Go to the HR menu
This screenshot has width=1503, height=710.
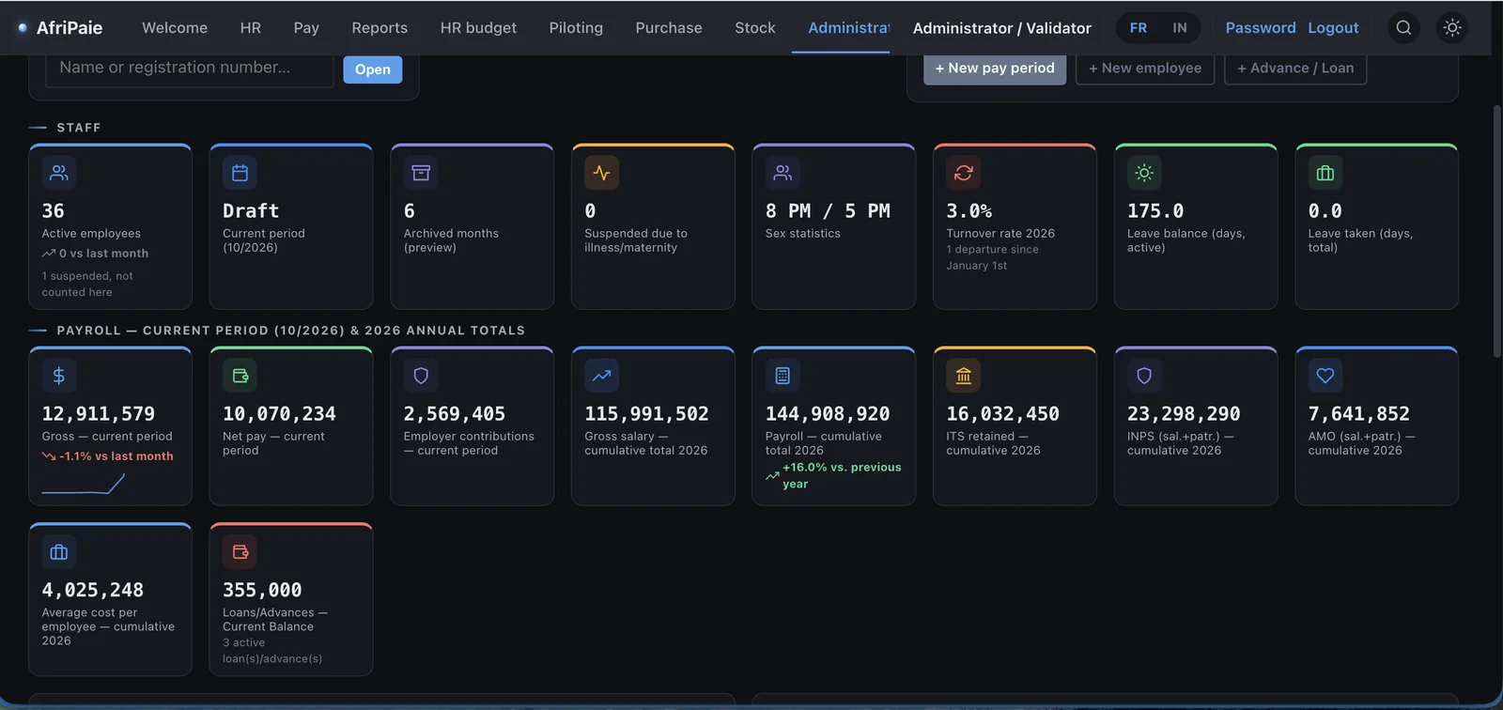point(251,28)
